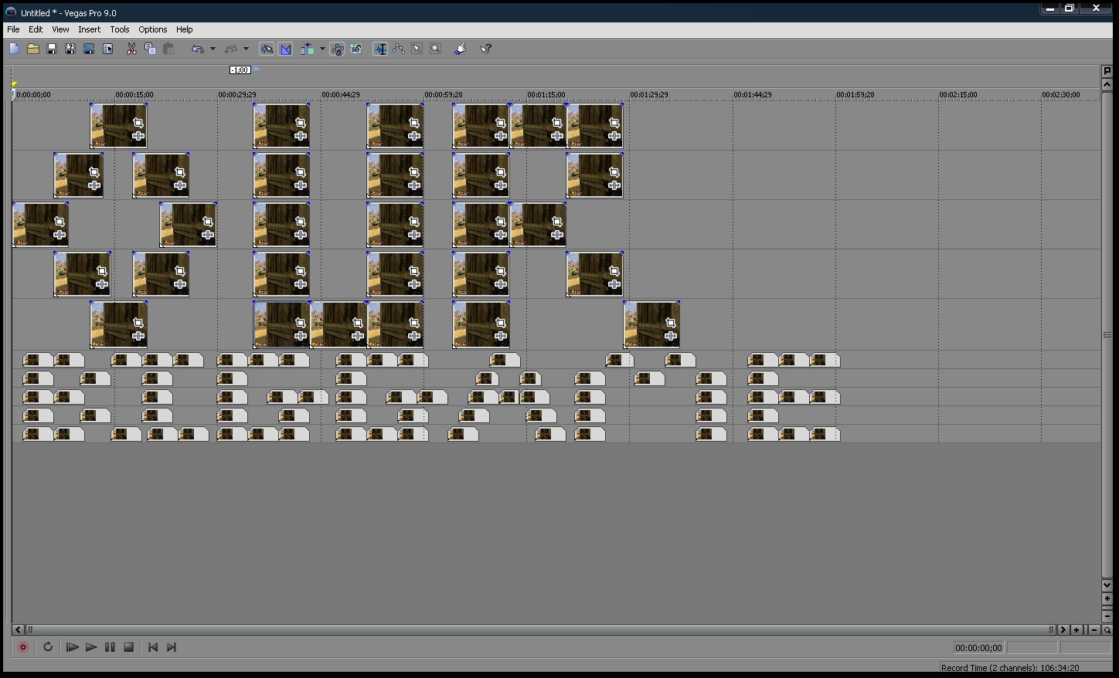
Task: Open the Insert menu
Action: (x=89, y=29)
